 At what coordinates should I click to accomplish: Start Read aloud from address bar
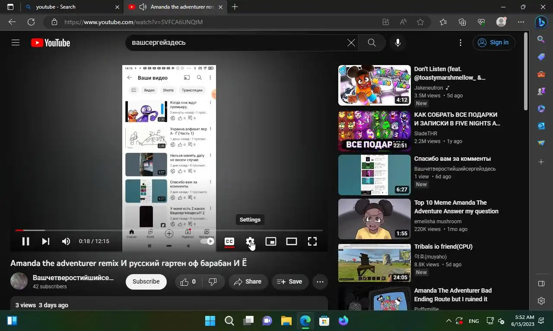[x=403, y=22]
